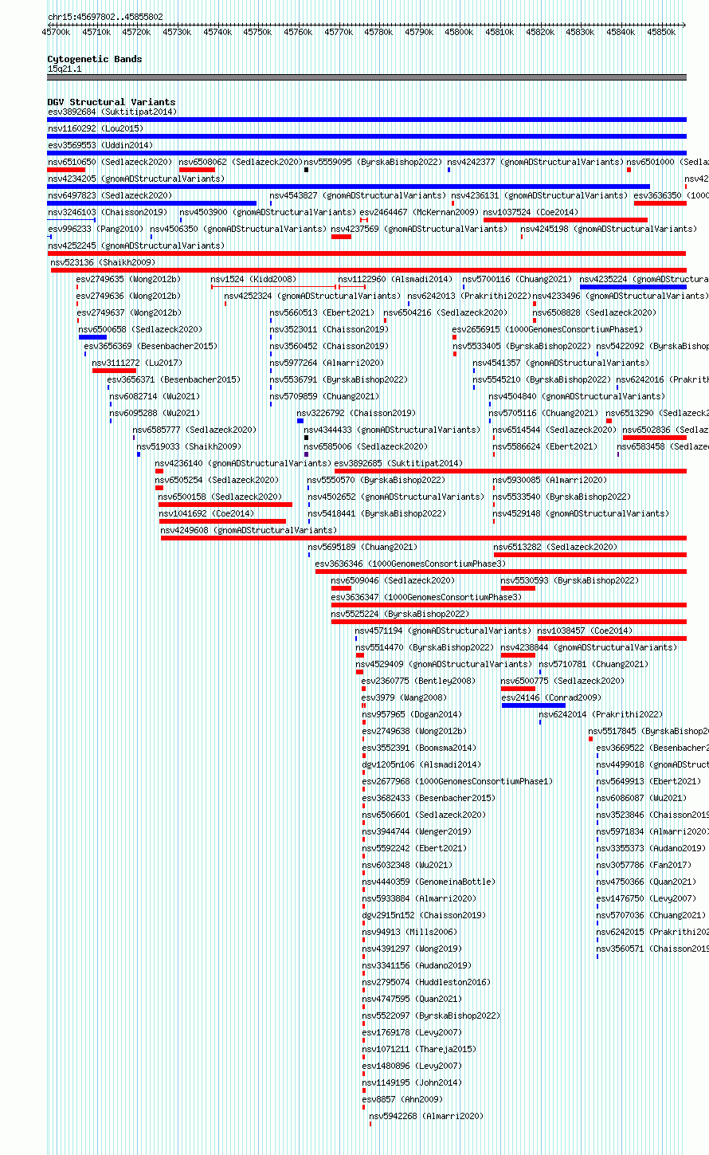This screenshot has width=709, height=1155.
Task: Click the 15q21.1 band label
Action: [65, 69]
